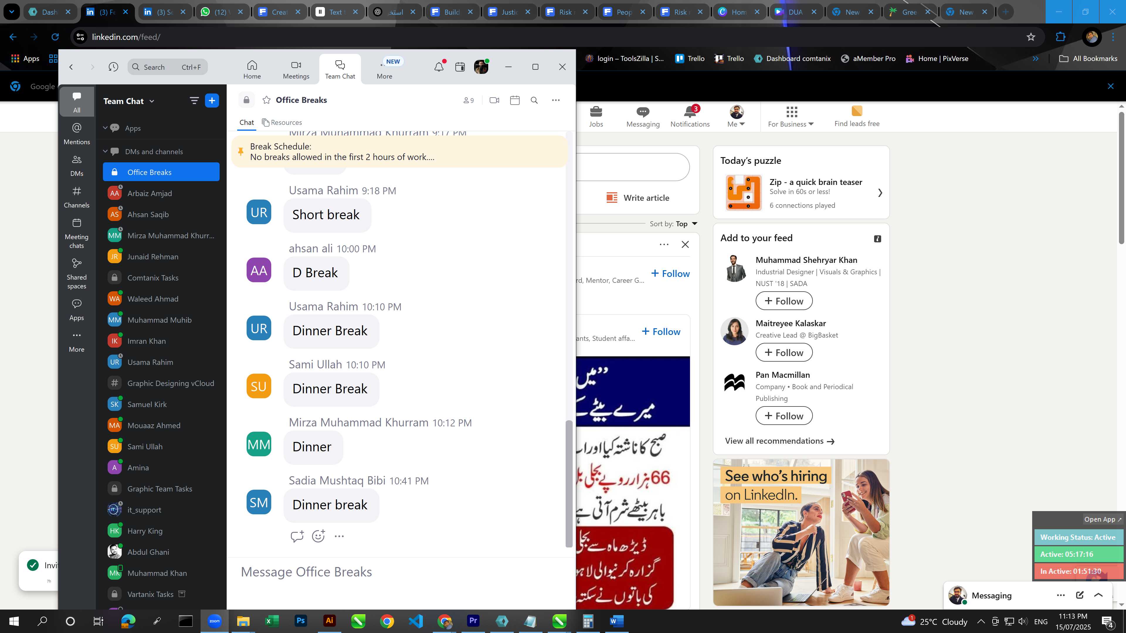Click the Zoom Search box

168,67
